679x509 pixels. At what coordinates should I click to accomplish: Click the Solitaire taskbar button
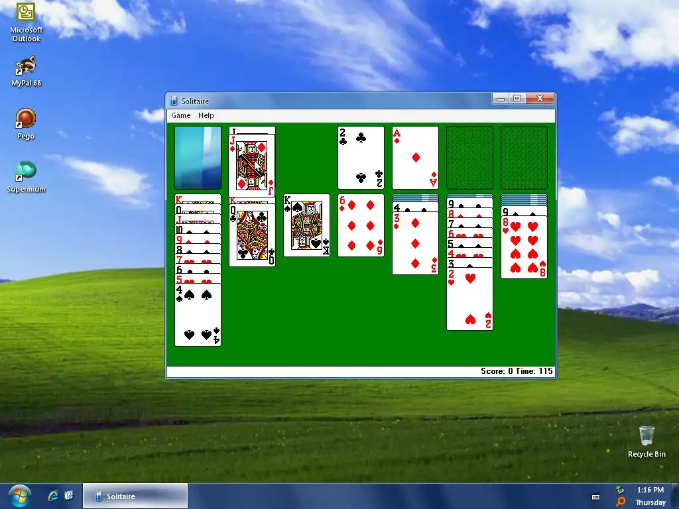(135, 496)
